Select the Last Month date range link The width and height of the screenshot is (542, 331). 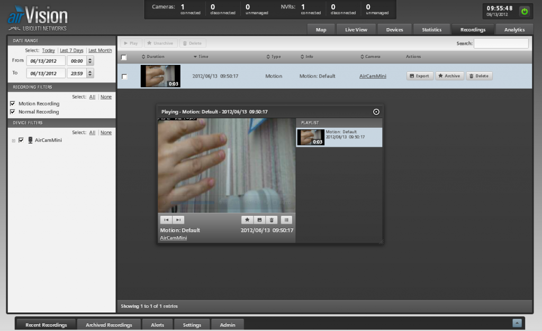click(x=100, y=50)
